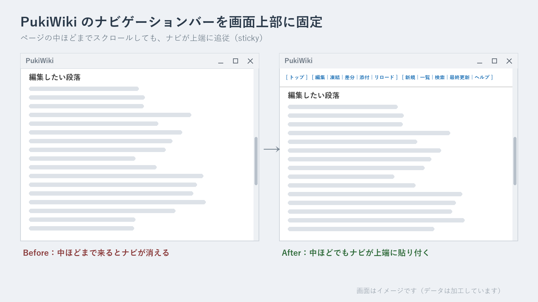Viewport: 538px width, 302px height.
Task: Click the main slide title about the PukiWiki navigation bar
Action: click(x=171, y=22)
